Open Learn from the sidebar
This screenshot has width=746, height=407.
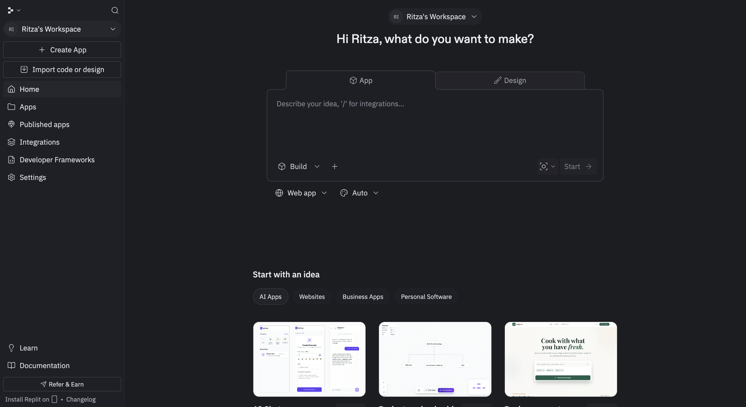(x=28, y=348)
